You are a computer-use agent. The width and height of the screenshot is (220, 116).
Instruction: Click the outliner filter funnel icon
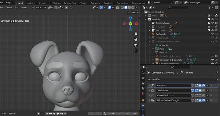(x=210, y=7)
